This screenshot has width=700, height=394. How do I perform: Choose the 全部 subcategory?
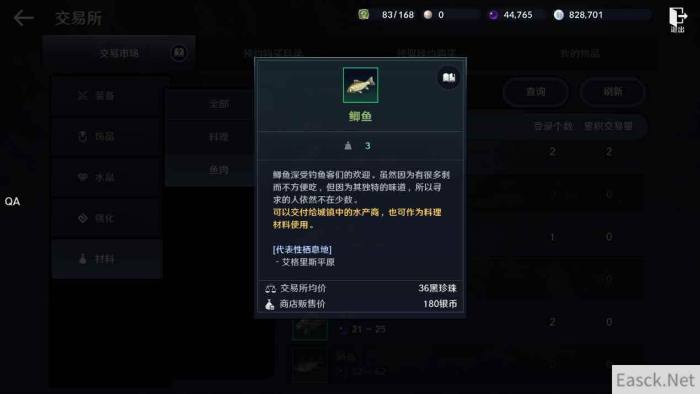pos(218,104)
